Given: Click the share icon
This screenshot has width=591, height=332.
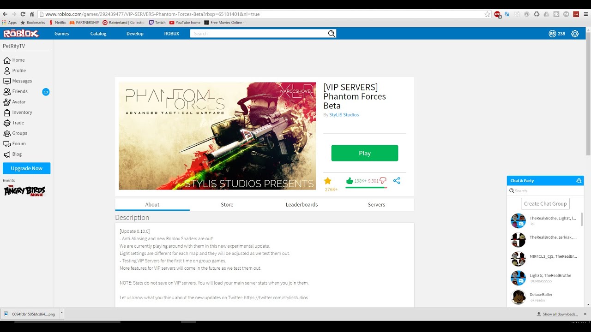Looking at the screenshot, I should [x=397, y=181].
